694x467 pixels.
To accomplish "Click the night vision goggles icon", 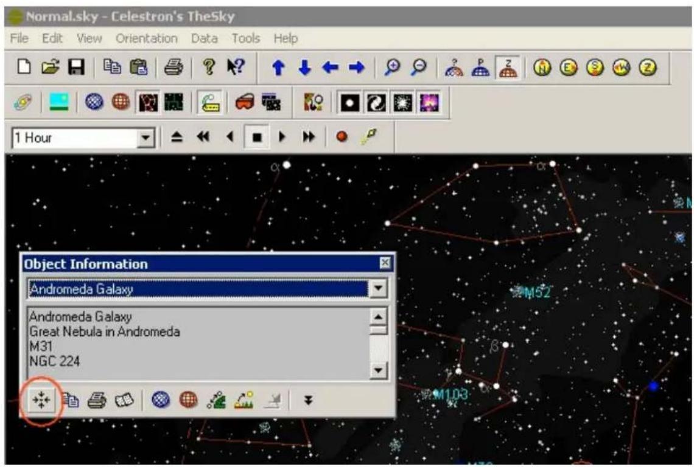I will coord(244,102).
